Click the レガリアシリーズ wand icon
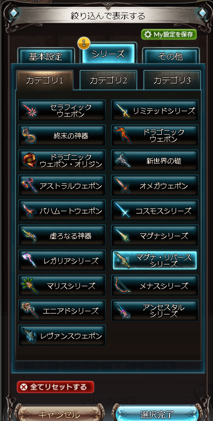The width and height of the screenshot is (213, 421). (x=30, y=260)
